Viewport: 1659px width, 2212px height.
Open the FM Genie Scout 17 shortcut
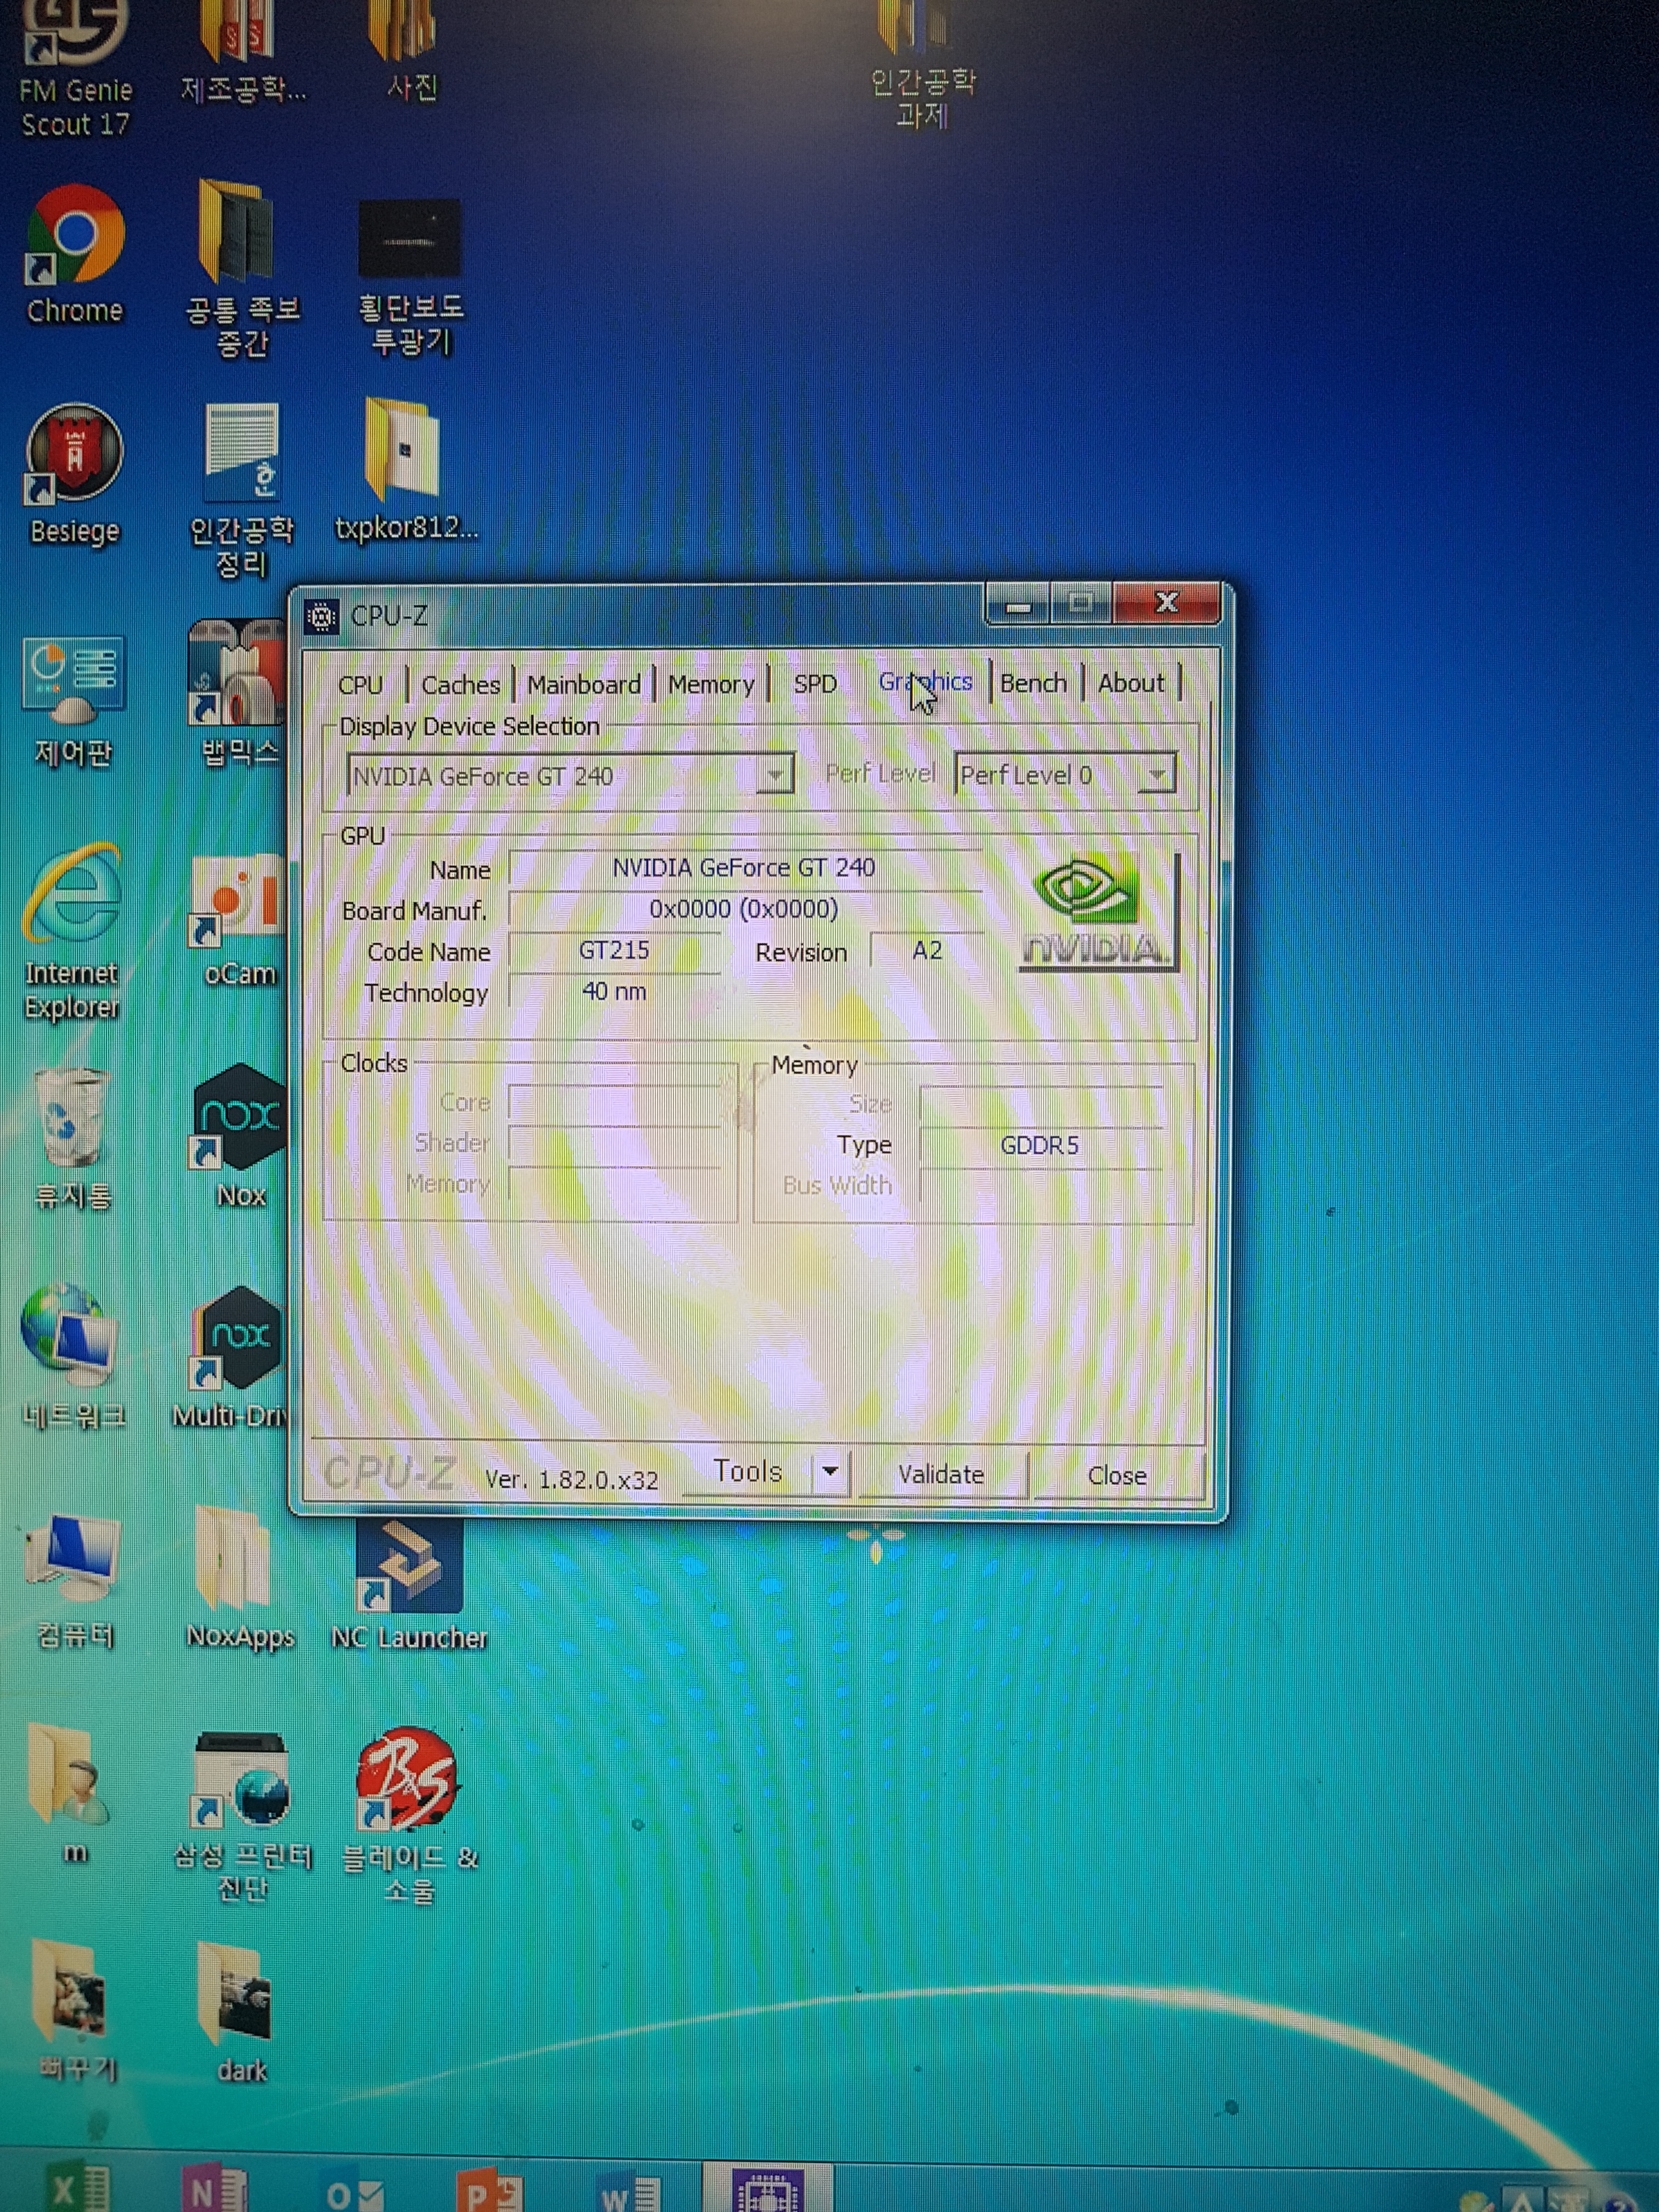click(x=75, y=65)
